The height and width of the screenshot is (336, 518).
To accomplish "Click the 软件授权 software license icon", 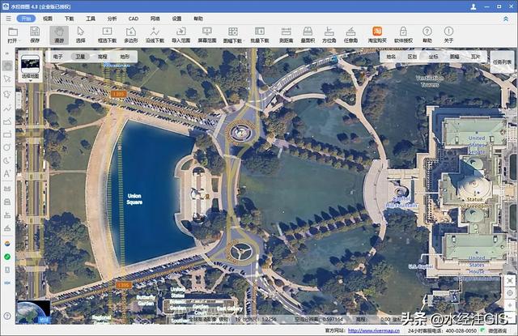I will [403, 34].
